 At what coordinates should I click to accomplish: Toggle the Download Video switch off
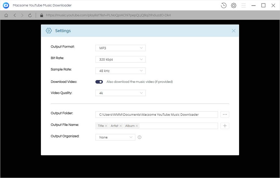(x=99, y=82)
